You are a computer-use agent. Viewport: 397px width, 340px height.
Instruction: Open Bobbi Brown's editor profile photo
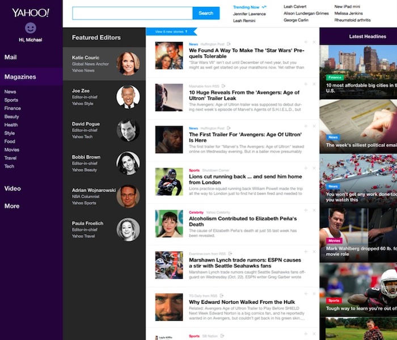(x=128, y=163)
